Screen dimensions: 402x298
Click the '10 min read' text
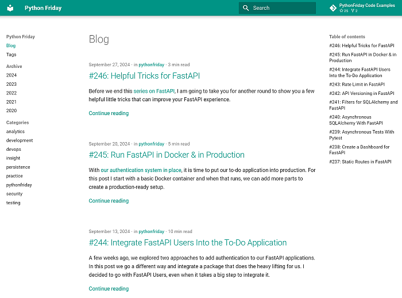click(x=180, y=231)
